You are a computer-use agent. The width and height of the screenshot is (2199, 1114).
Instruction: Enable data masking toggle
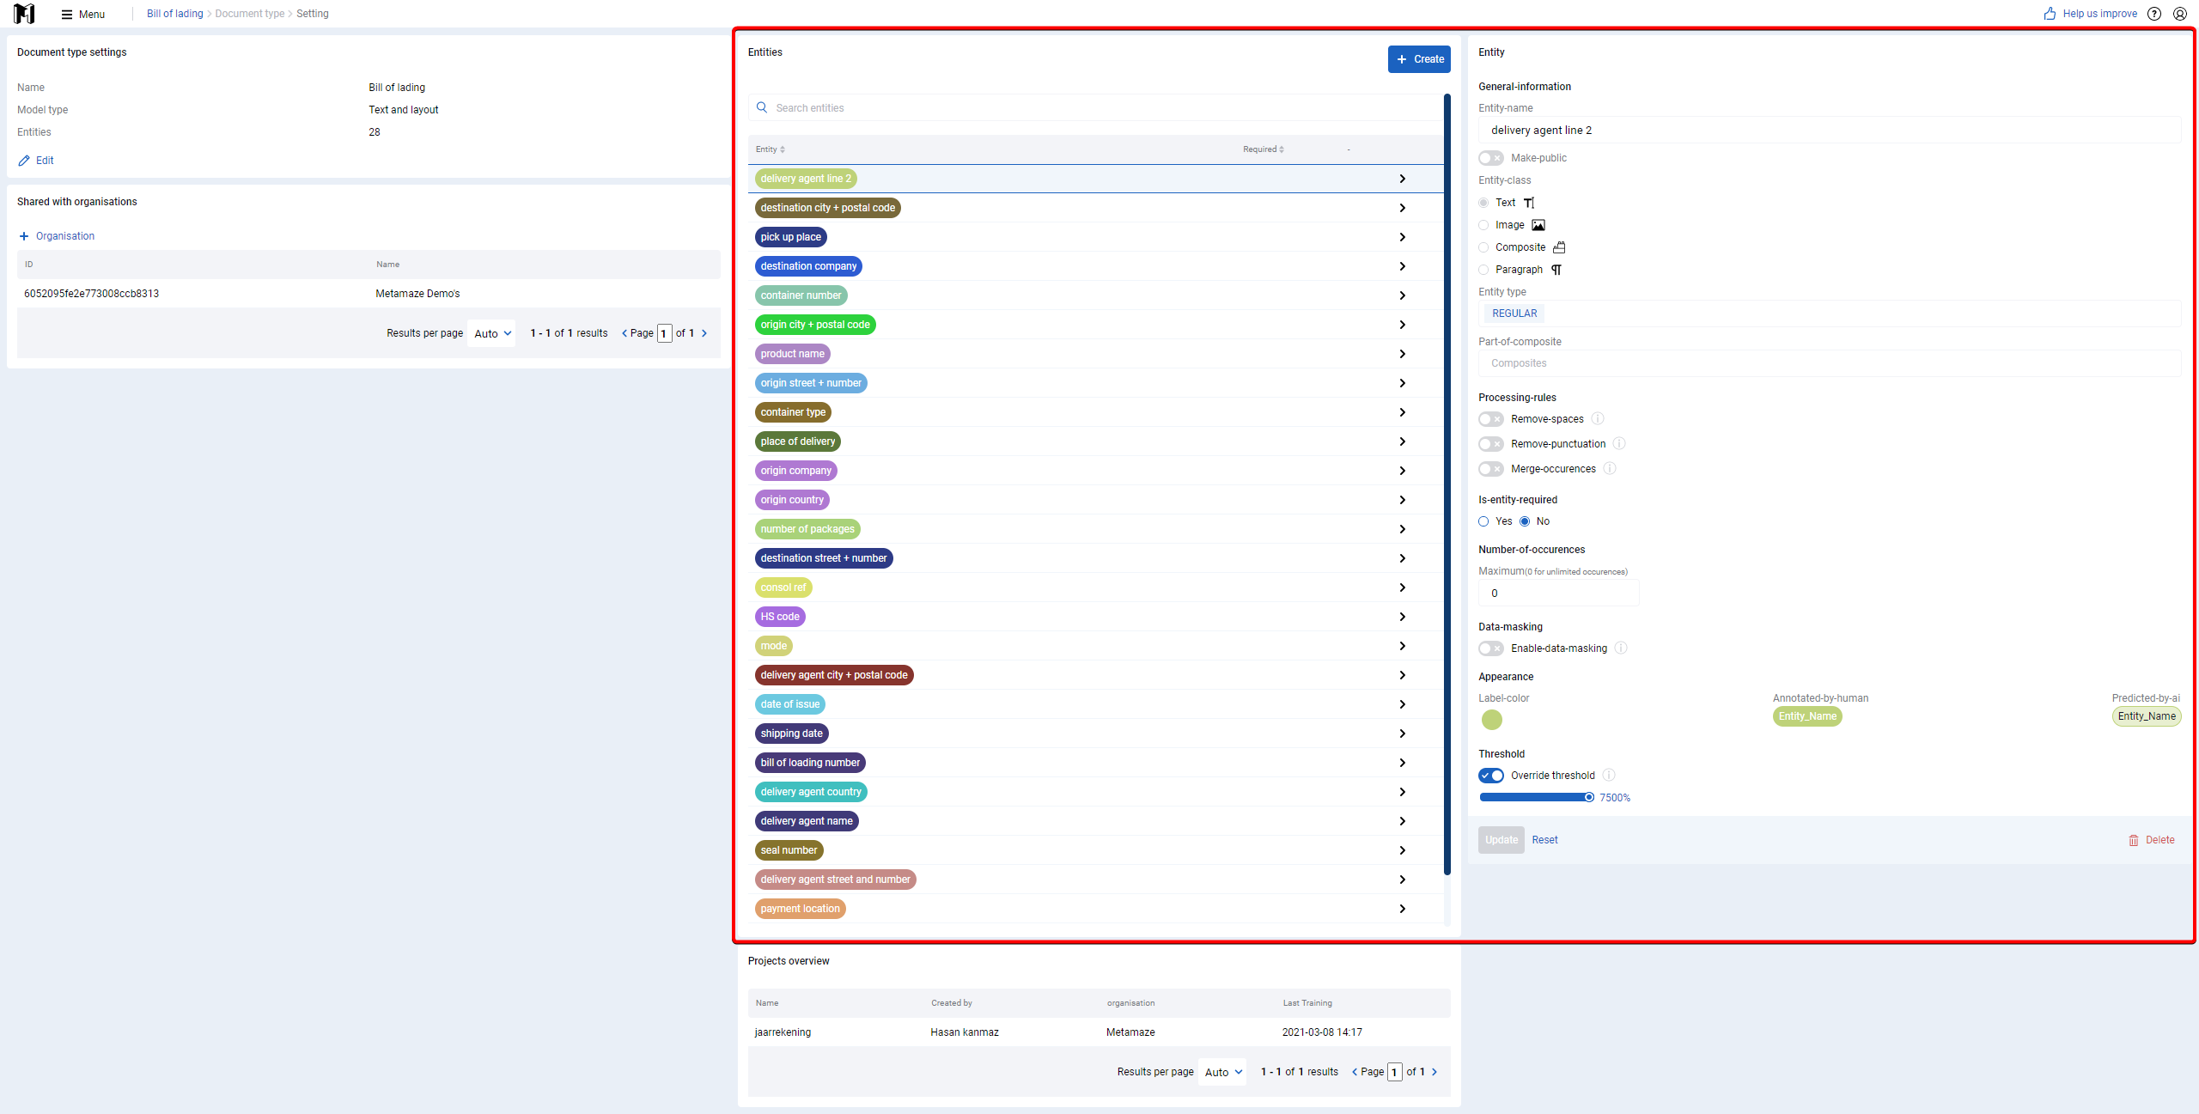[1491, 648]
